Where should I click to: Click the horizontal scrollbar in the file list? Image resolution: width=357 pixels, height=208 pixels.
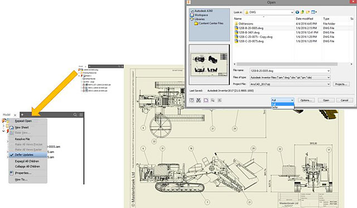click(x=287, y=64)
